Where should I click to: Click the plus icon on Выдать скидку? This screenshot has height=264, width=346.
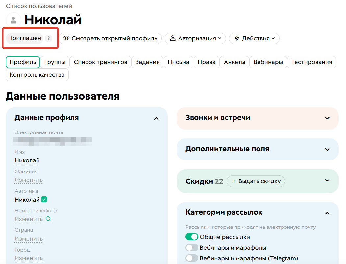coord(233,181)
